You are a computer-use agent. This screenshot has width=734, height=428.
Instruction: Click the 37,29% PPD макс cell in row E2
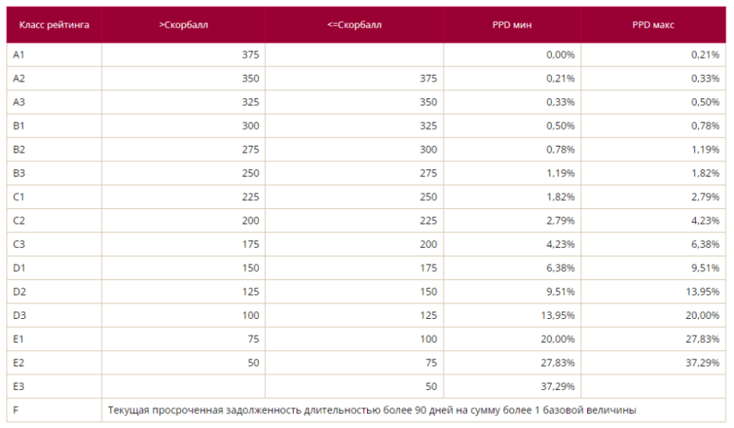(x=703, y=363)
